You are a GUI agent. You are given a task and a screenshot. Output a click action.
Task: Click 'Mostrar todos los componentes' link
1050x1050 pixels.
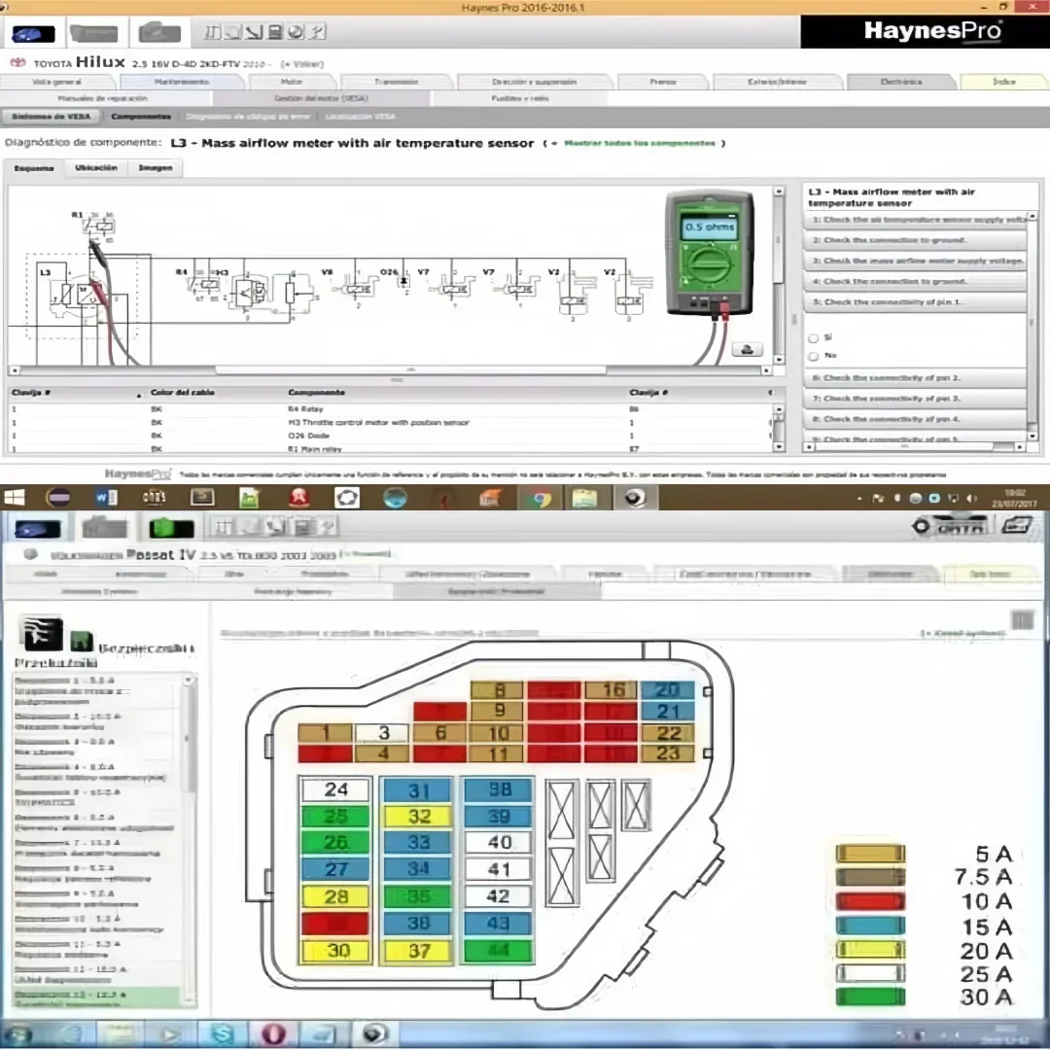(x=640, y=143)
